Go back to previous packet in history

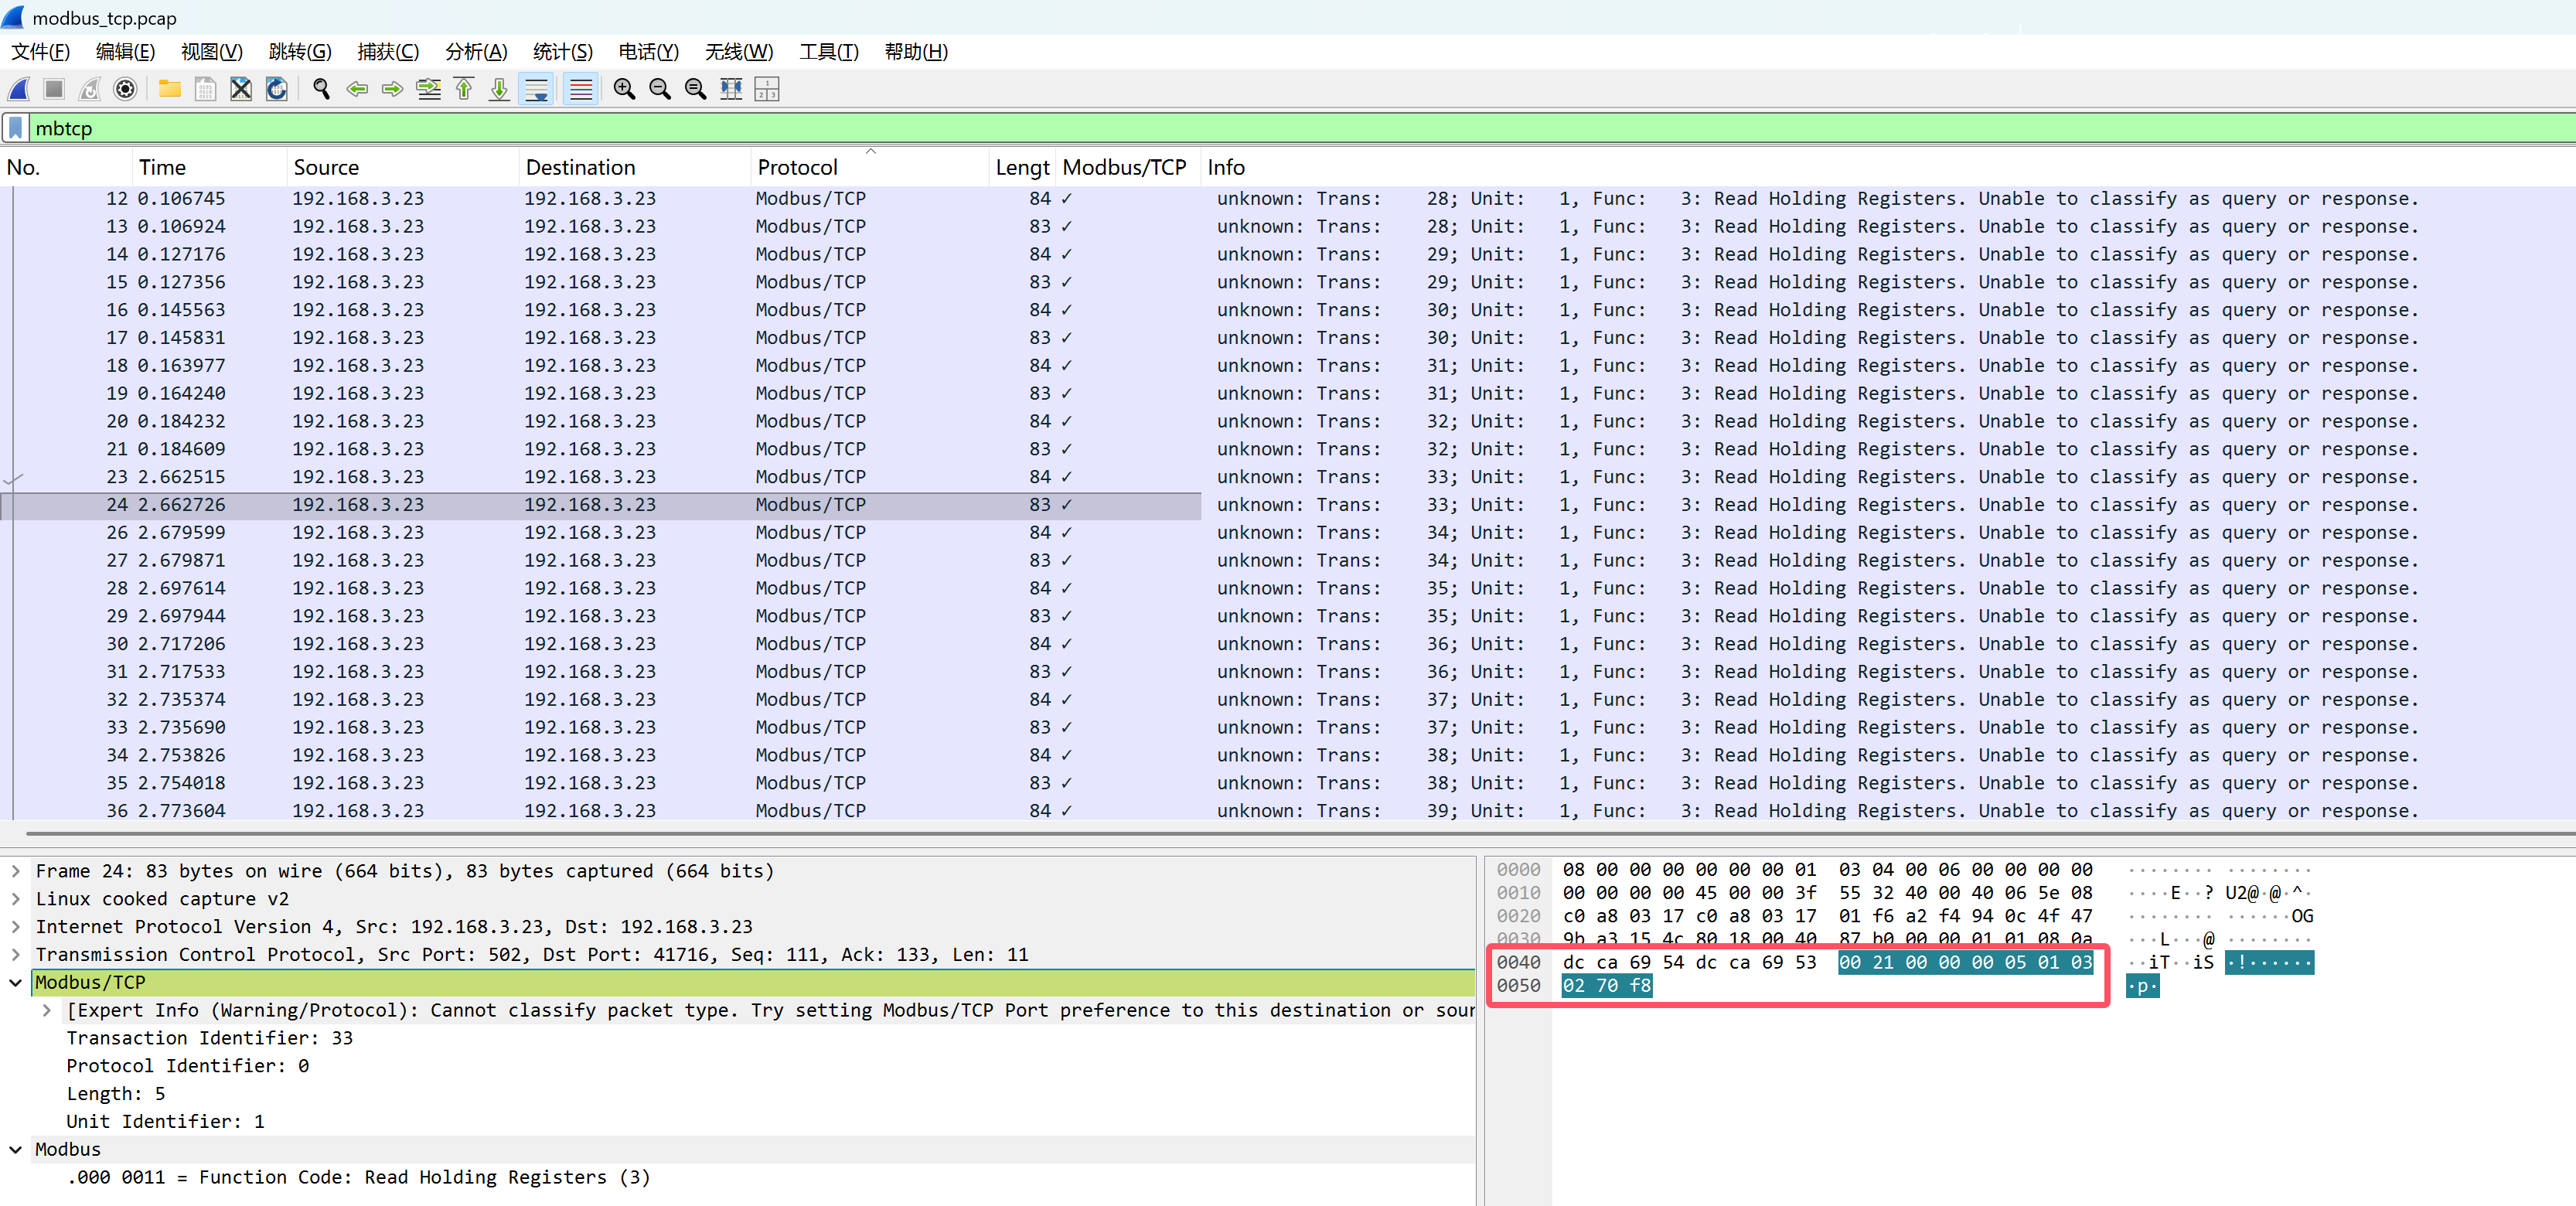(x=357, y=89)
